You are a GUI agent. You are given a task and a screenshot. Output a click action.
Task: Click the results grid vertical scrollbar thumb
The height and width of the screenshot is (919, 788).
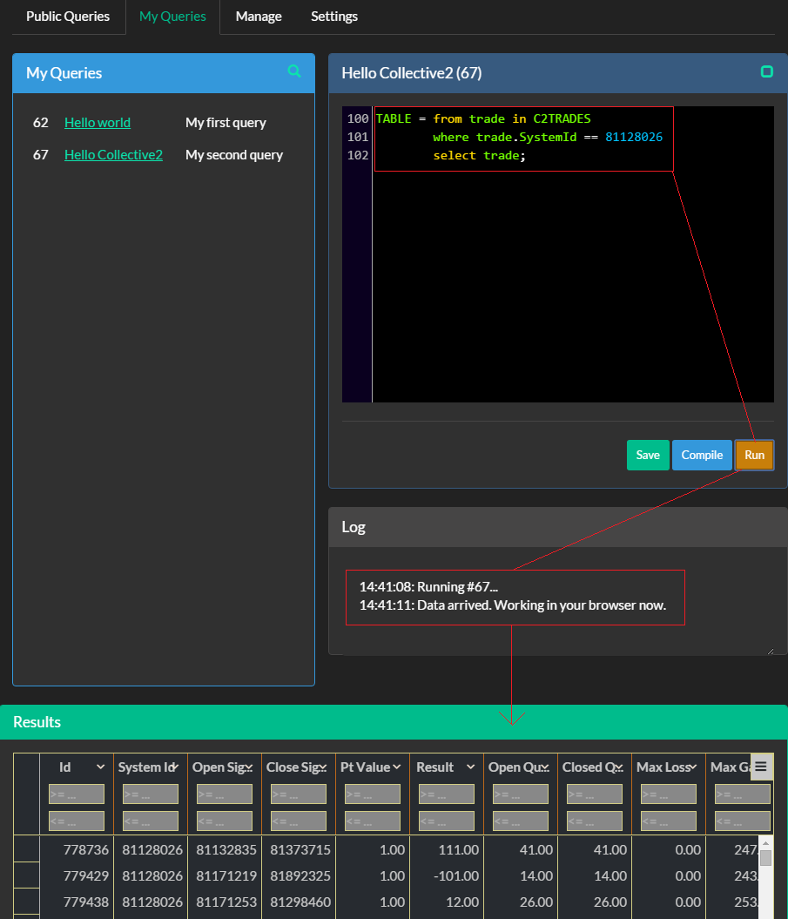(765, 858)
